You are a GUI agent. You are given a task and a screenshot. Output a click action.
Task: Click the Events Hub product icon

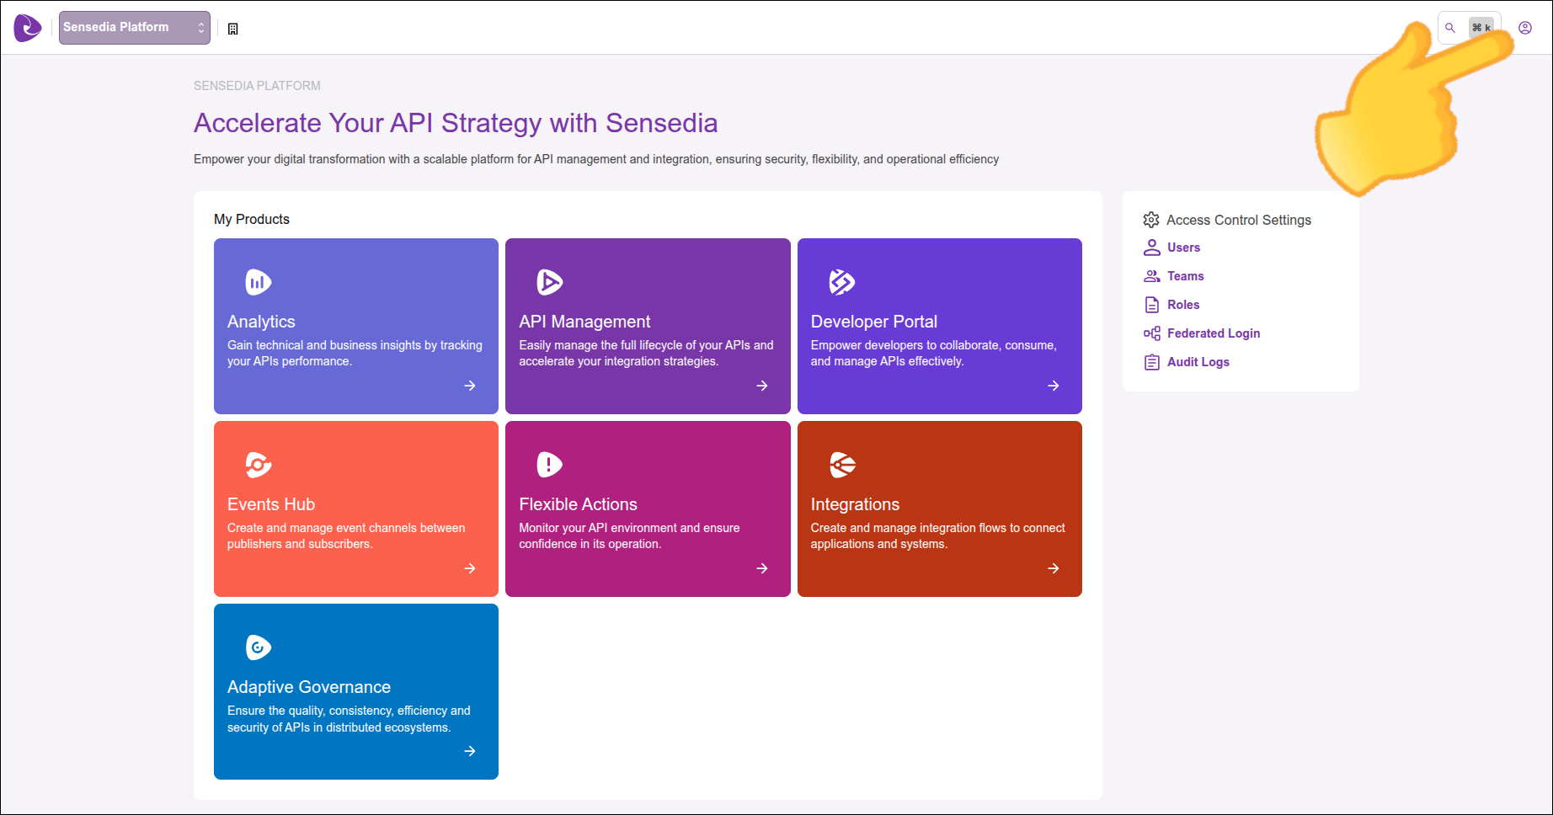tap(258, 465)
